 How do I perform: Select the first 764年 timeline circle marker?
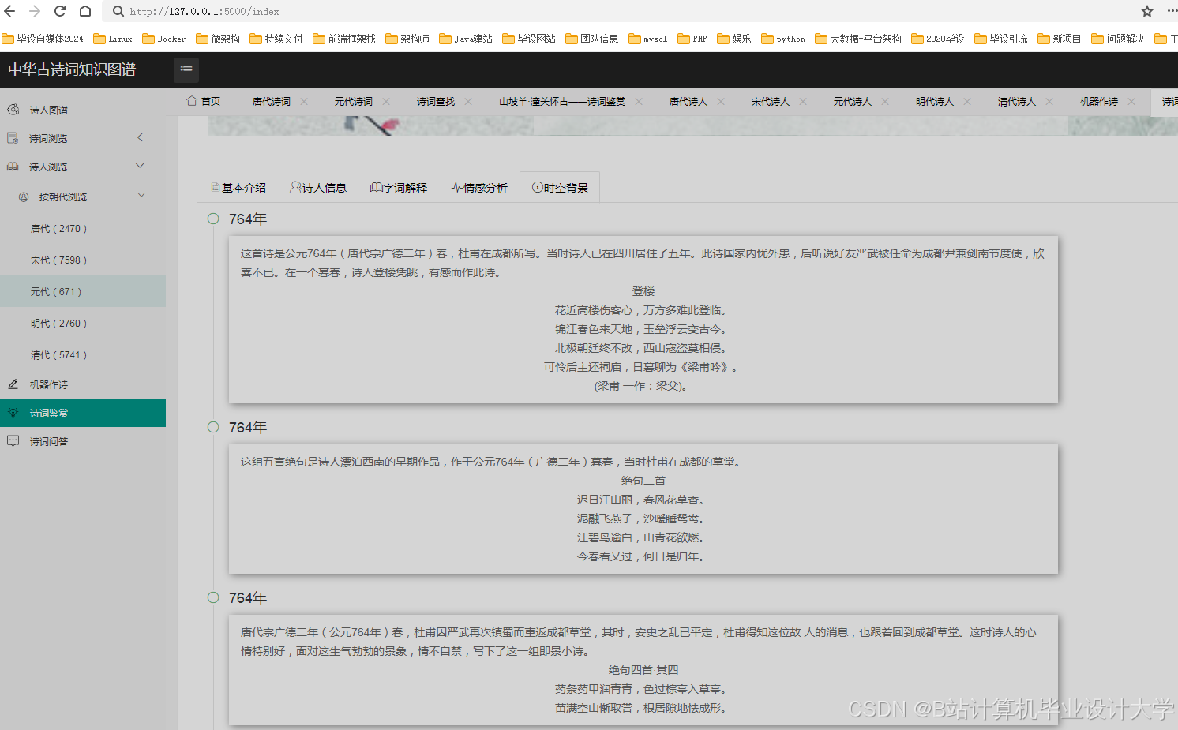(213, 219)
